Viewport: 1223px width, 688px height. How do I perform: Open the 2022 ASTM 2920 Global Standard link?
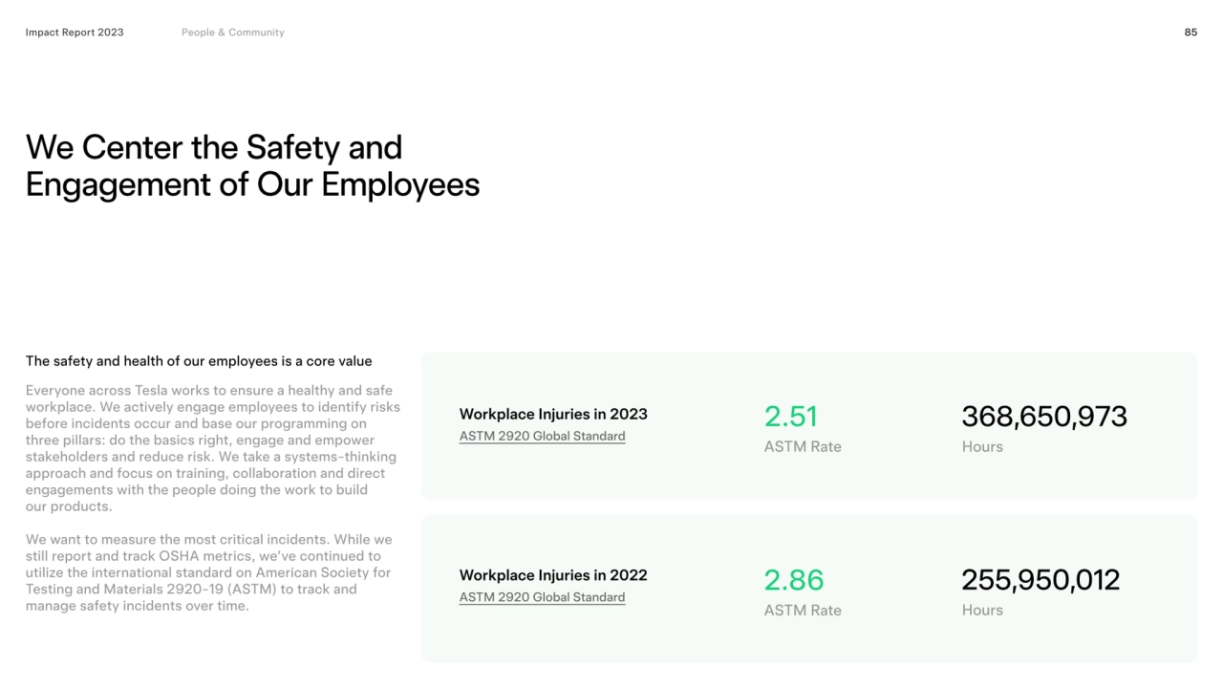pyautogui.click(x=542, y=598)
